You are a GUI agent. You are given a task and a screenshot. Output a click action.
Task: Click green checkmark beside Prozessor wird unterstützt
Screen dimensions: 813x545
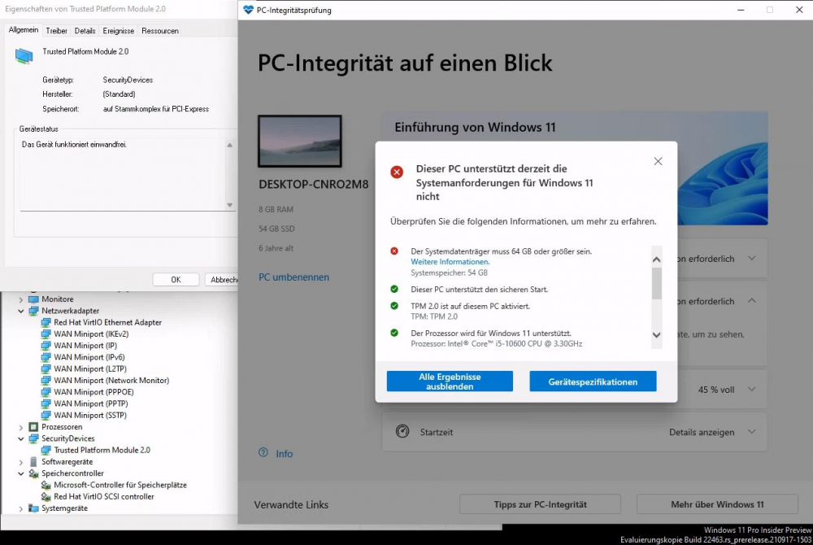[394, 333]
